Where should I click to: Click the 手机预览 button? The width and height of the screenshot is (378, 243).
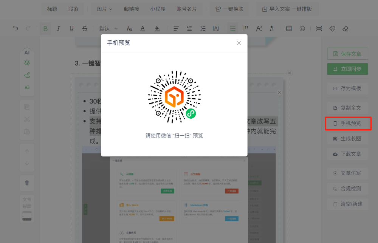[348, 124]
